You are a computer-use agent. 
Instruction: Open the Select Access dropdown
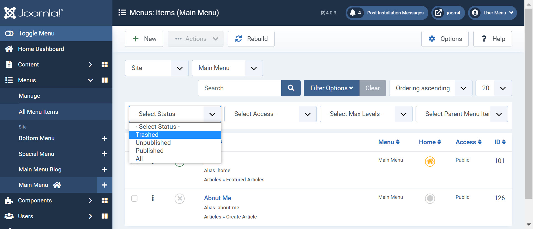pyautogui.click(x=270, y=114)
